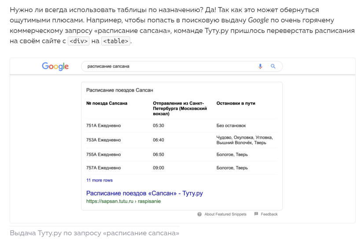
Task: Click the 'Отправление из Санкт-Петербурга' column header
Action: pyautogui.click(x=180, y=108)
